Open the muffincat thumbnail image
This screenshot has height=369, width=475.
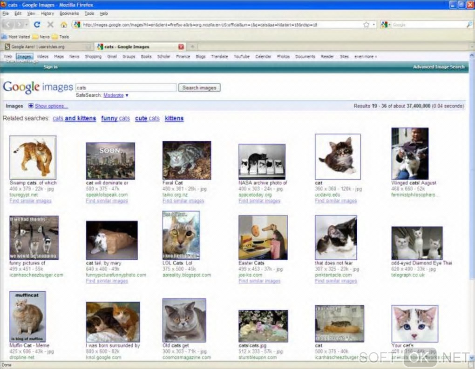pos(27,316)
